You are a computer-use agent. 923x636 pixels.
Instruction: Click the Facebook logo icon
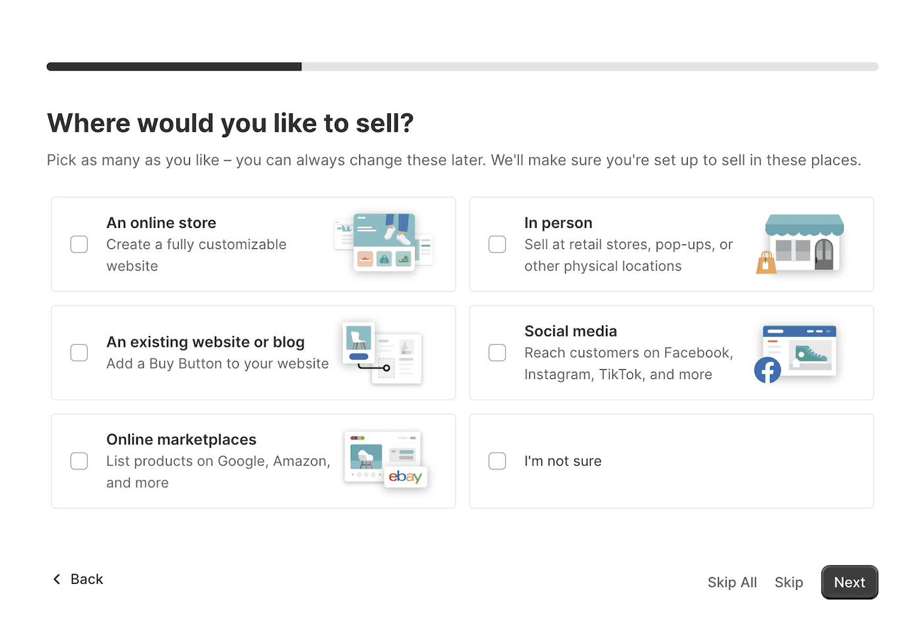point(767,370)
